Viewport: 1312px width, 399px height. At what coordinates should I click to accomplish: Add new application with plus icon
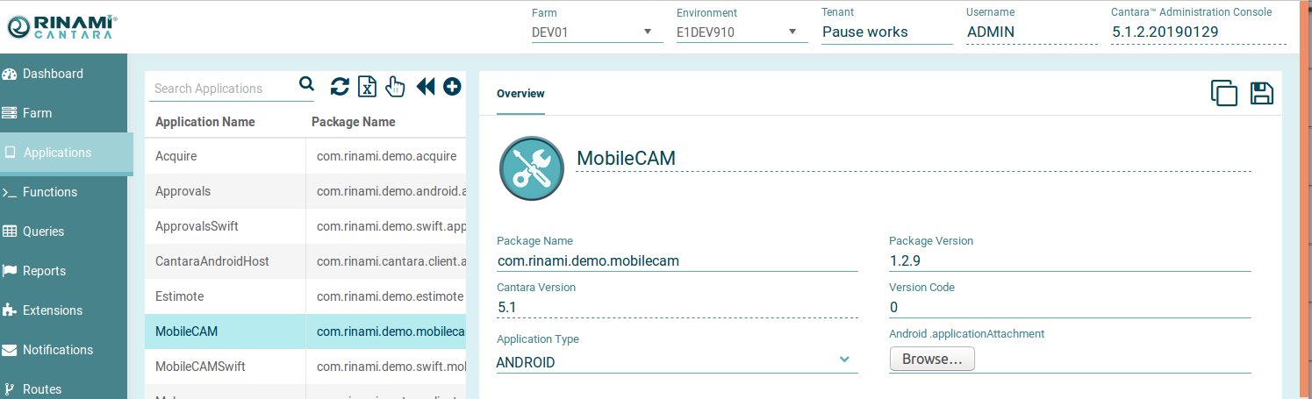[452, 86]
